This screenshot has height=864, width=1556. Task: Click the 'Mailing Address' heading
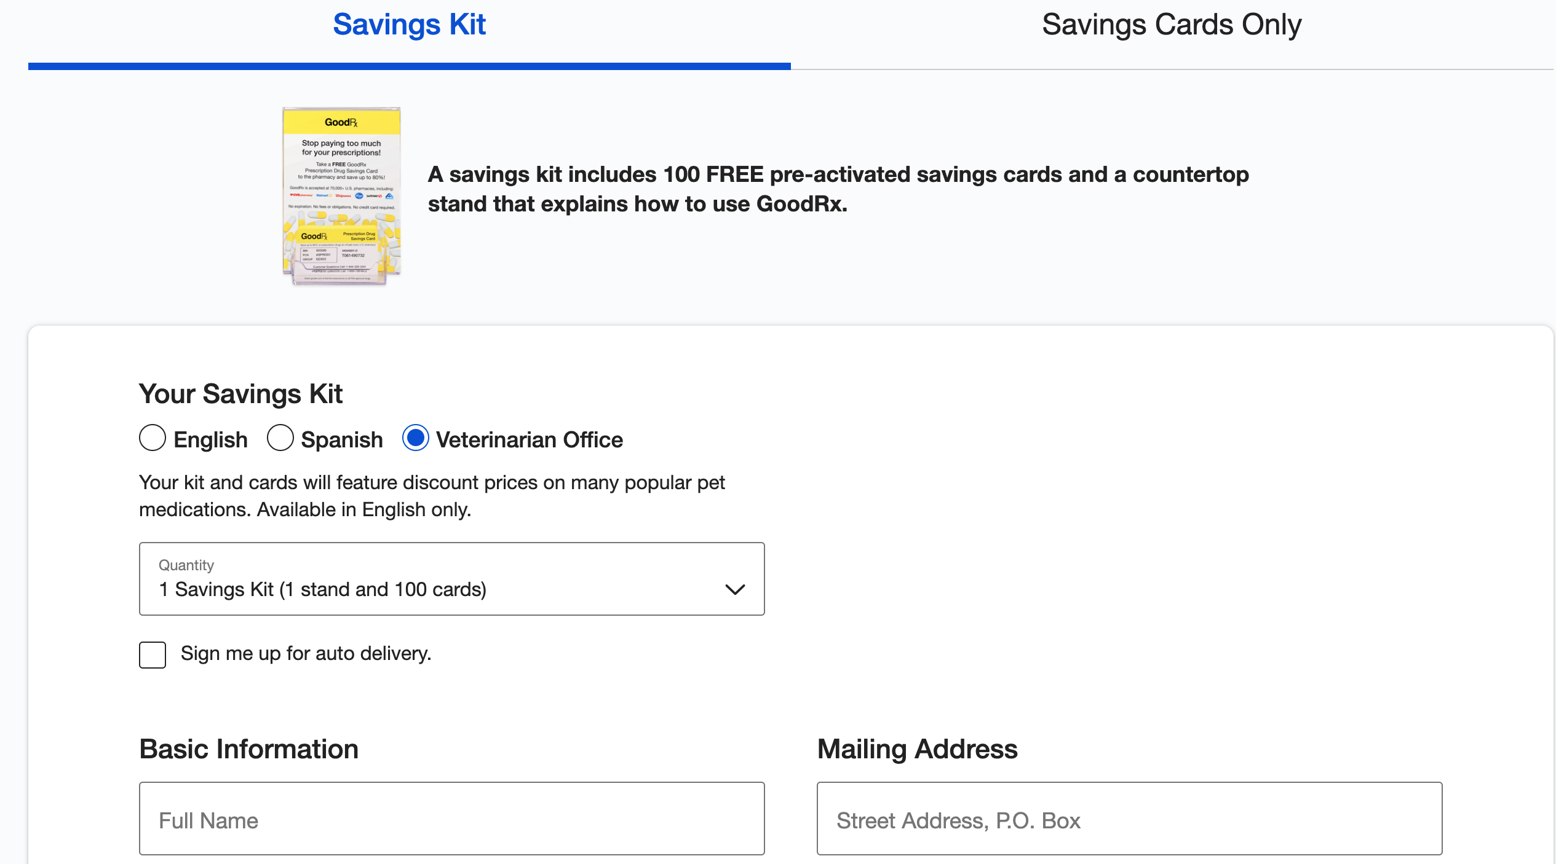coord(917,749)
